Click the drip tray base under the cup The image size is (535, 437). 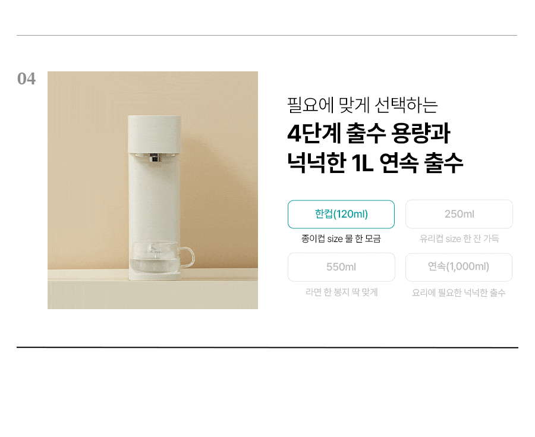pyautogui.click(x=155, y=276)
